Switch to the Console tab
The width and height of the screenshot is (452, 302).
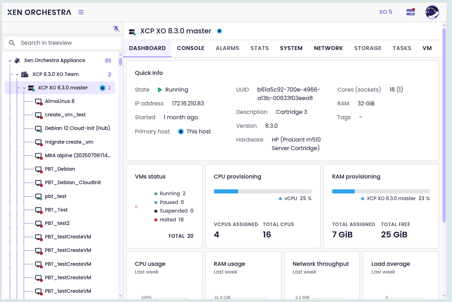pos(191,48)
